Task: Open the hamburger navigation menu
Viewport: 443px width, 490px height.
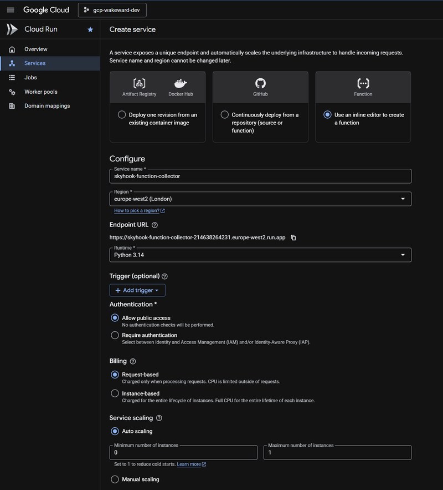Action: (x=11, y=10)
